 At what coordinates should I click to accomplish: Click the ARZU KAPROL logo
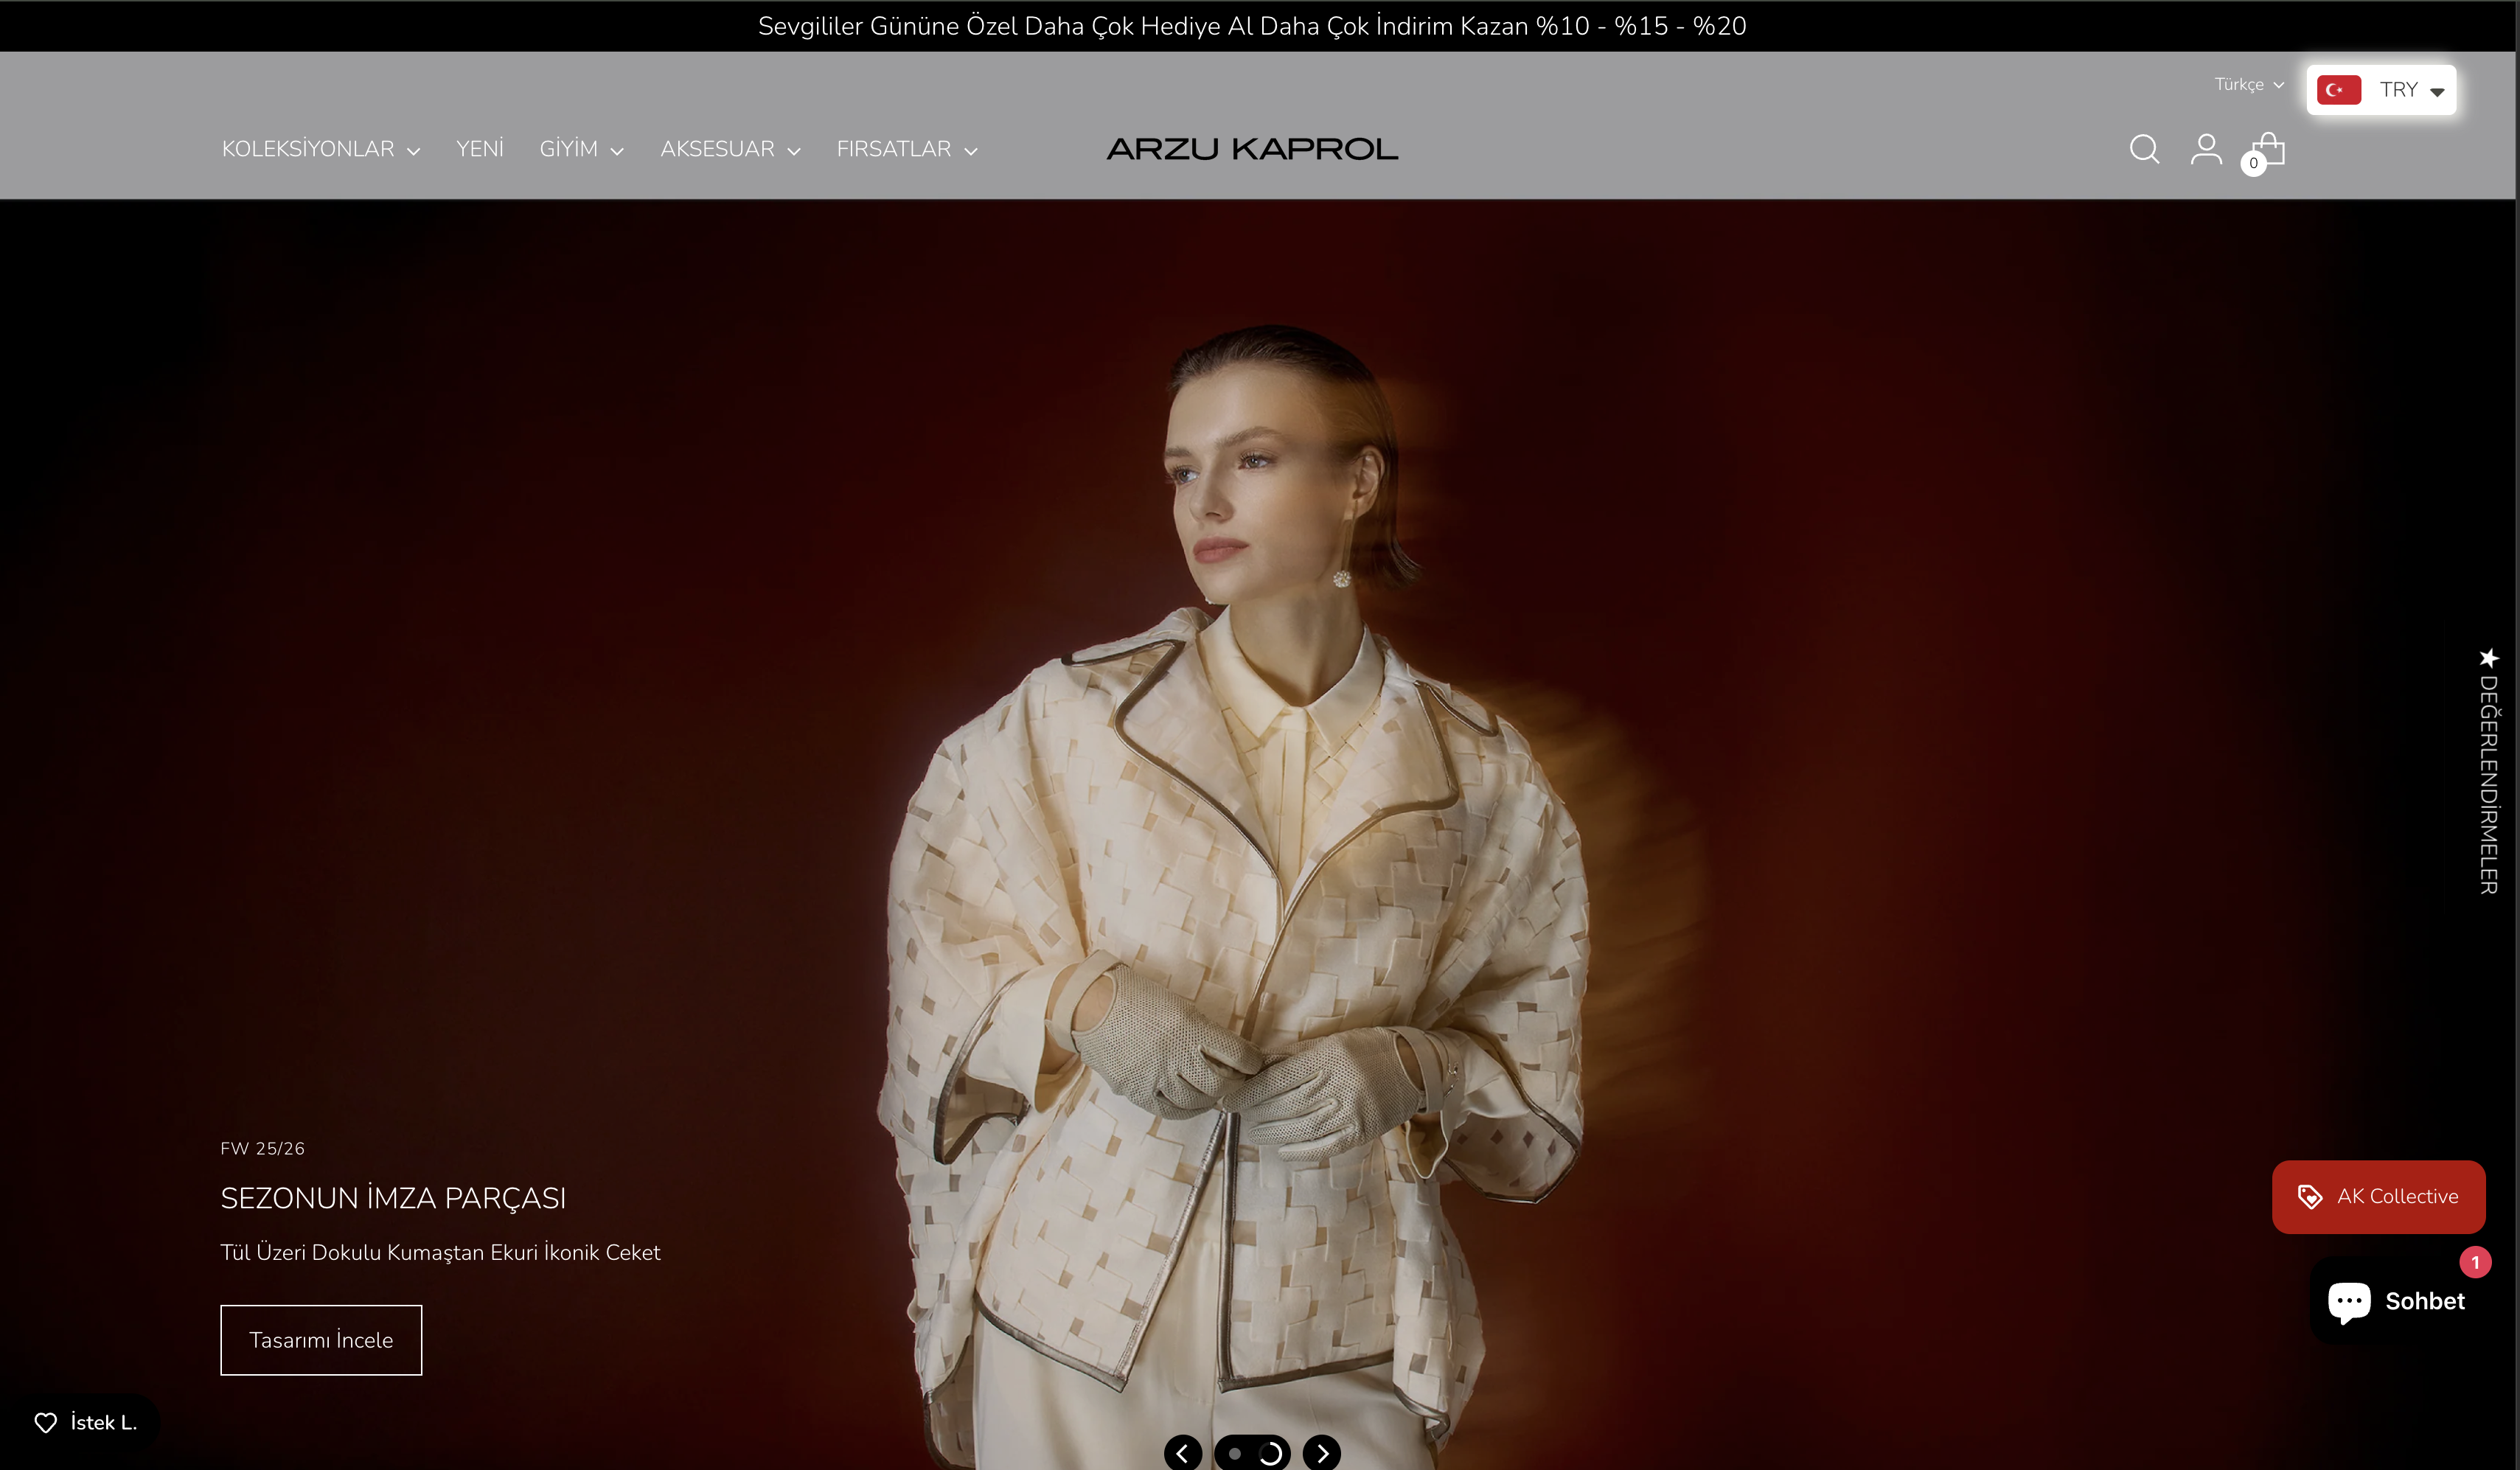1252,149
